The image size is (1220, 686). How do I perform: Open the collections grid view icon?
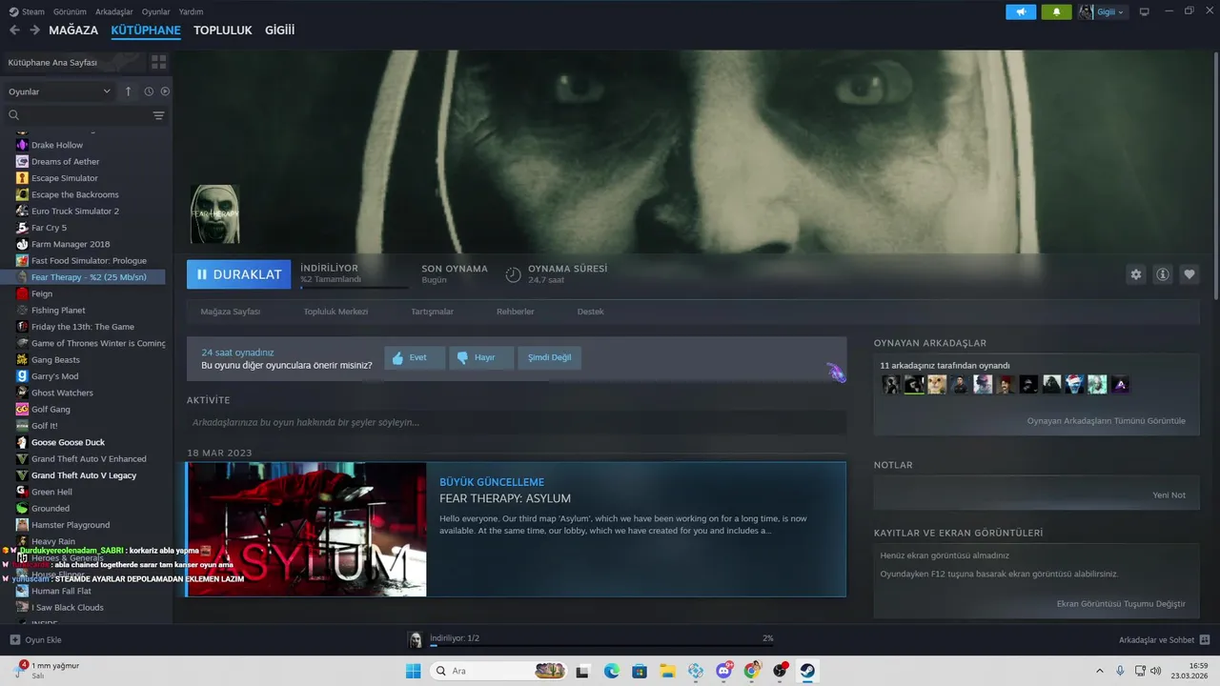pos(158,62)
